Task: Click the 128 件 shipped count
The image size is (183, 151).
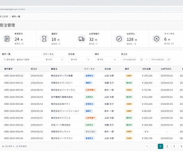Action: pos(132,39)
